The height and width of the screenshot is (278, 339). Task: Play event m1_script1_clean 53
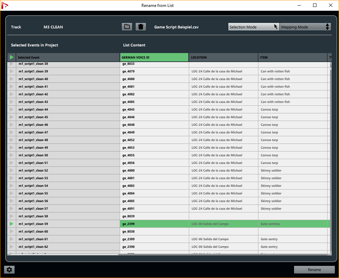click(x=12, y=178)
